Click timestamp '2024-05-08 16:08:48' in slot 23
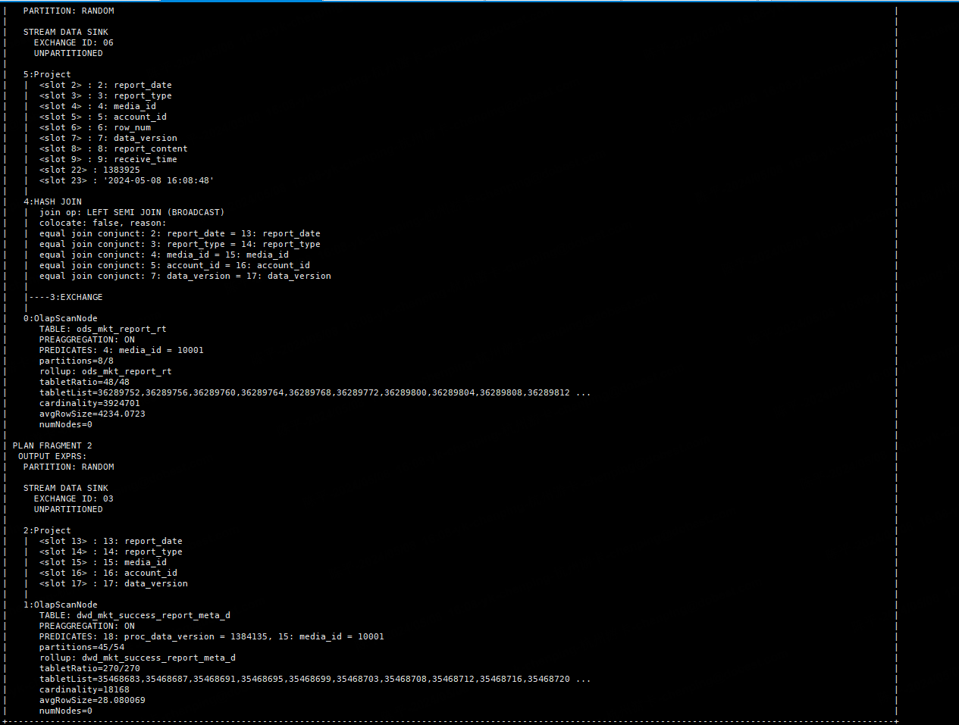 coord(158,180)
